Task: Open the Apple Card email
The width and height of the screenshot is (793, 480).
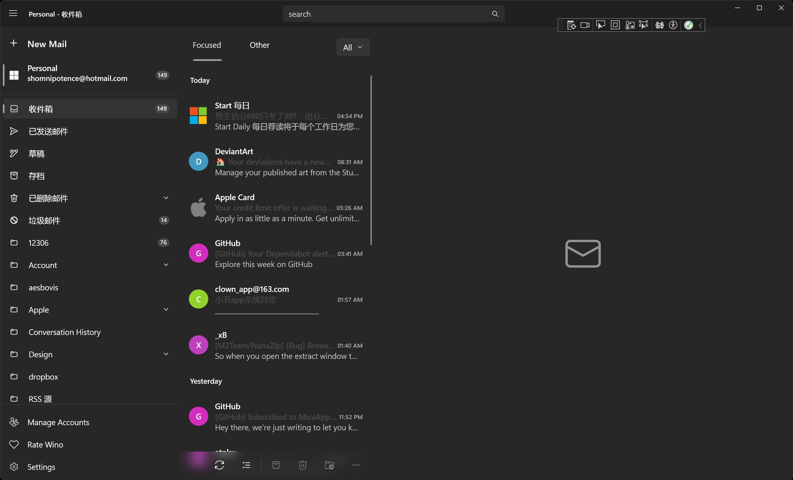Action: click(277, 208)
